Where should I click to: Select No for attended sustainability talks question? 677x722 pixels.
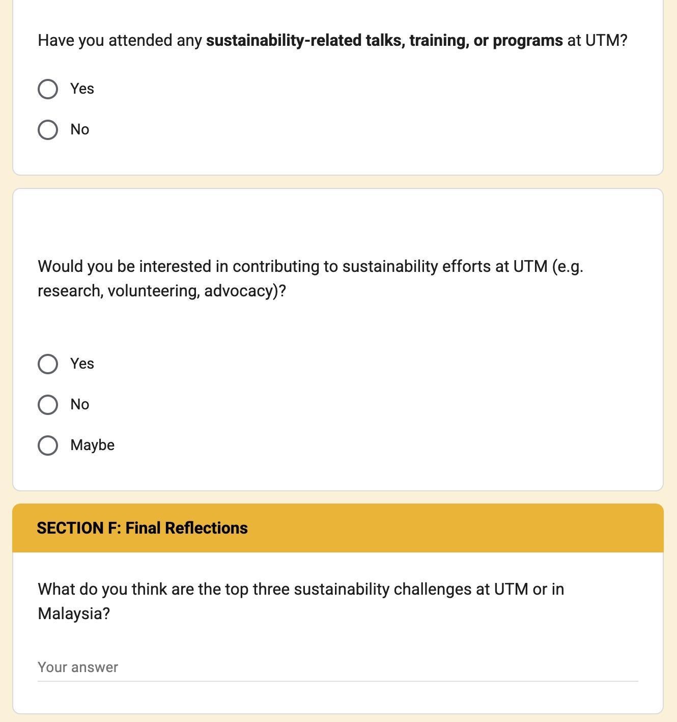(48, 130)
